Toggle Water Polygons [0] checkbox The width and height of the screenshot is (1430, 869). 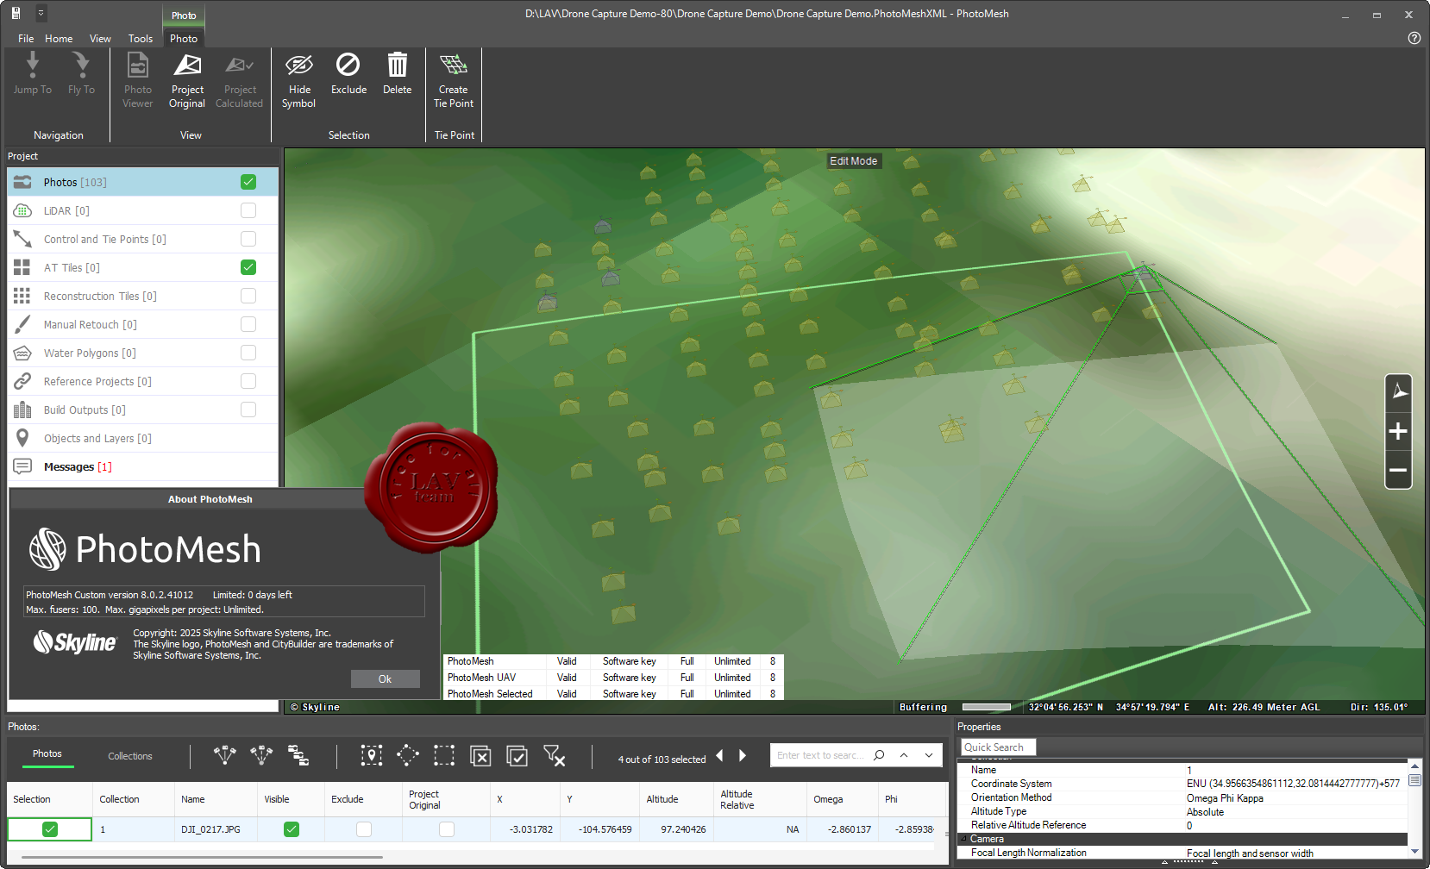coord(248,353)
